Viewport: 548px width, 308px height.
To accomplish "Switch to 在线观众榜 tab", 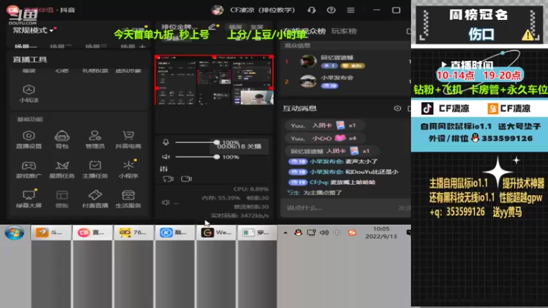I will pos(304,31).
